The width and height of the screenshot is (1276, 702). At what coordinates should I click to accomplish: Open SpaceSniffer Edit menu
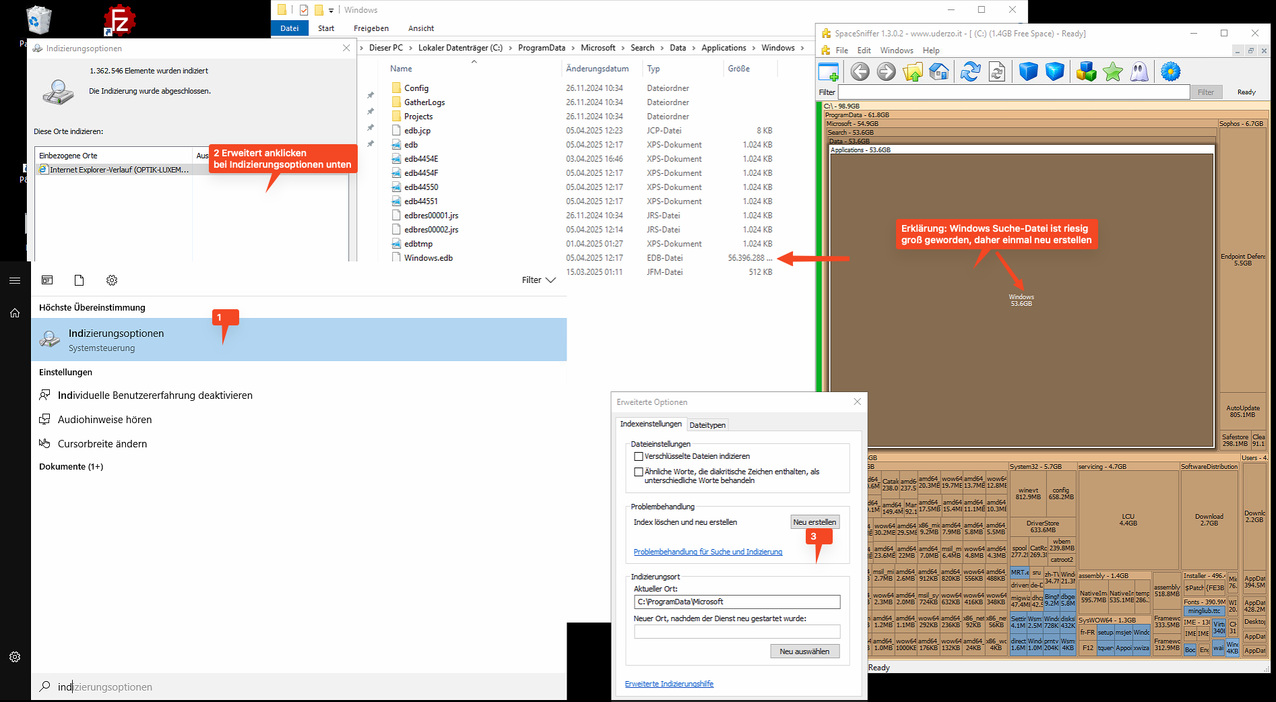[864, 51]
